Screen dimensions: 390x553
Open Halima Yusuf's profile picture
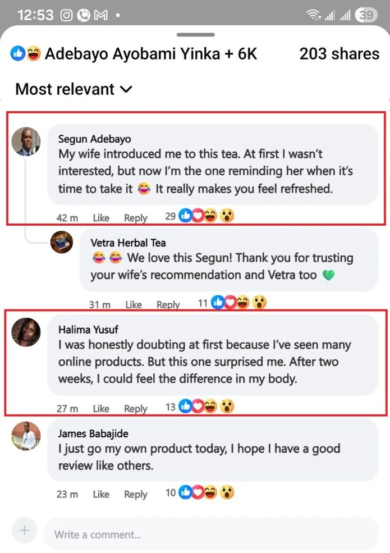[x=26, y=332]
